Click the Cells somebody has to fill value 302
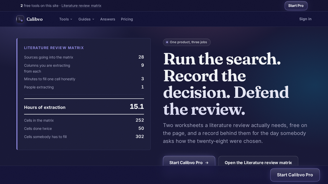The height and width of the screenshot is (184, 328). tap(139, 136)
